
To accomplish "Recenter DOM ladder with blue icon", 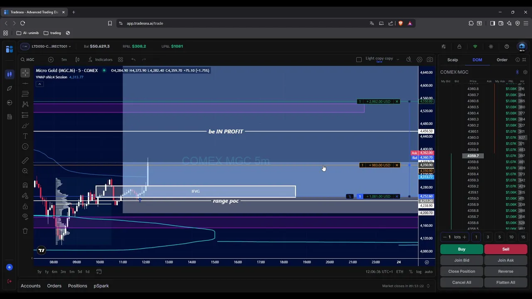I will pyautogui.click(x=517, y=72).
